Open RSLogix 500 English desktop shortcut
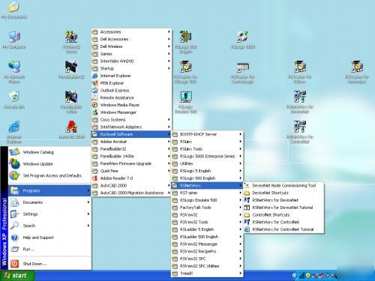Viewport: 375px width, 281px height. 186,42
